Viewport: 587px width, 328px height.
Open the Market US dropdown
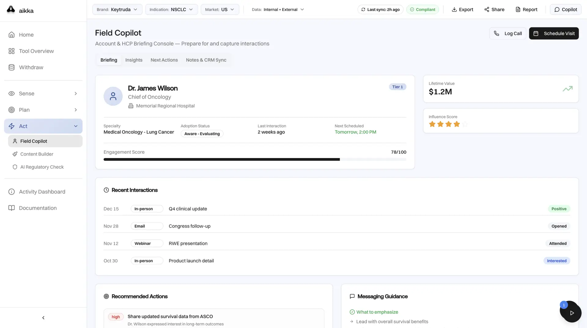tap(220, 9)
